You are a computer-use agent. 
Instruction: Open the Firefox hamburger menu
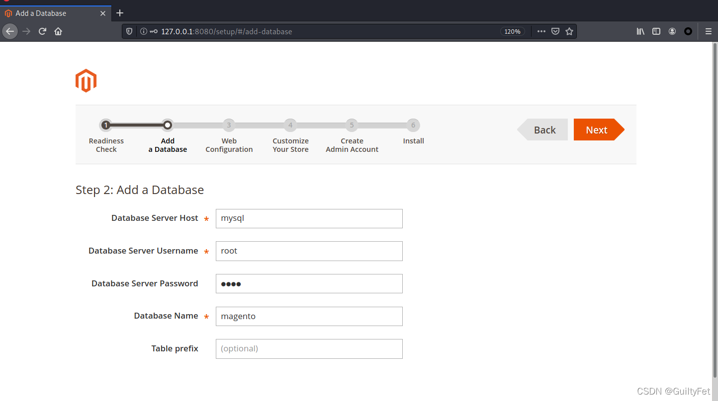(x=708, y=31)
